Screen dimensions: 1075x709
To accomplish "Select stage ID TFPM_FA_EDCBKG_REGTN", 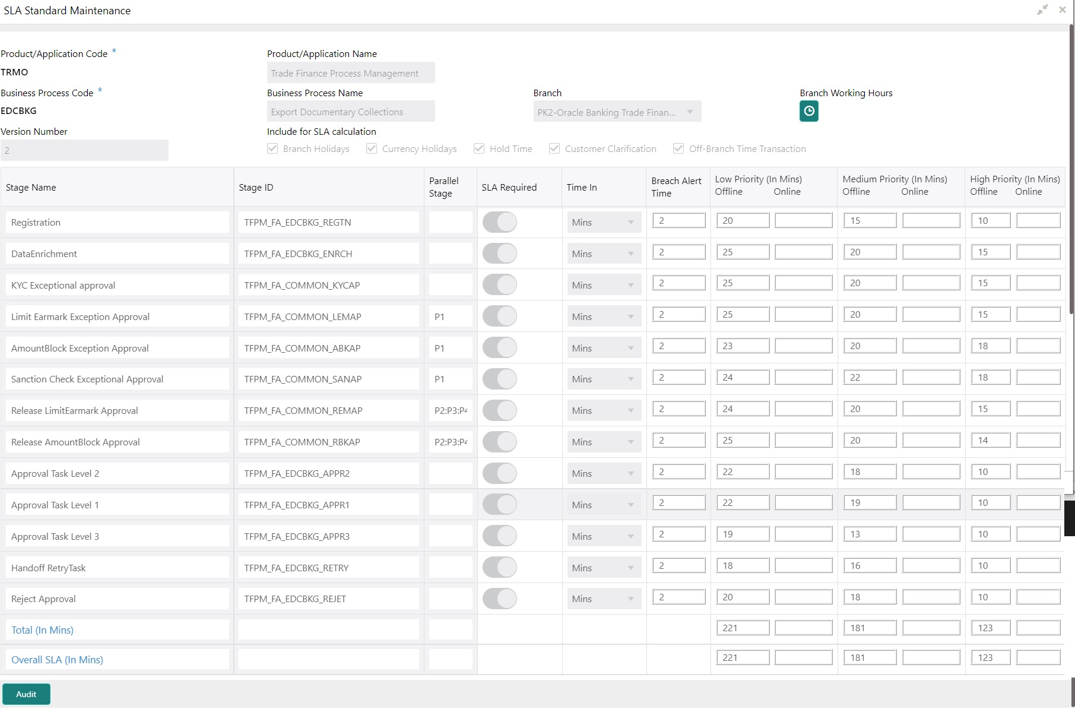I will coord(328,222).
